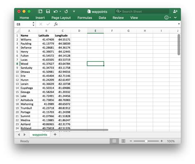Click the magnifying glass search icon
The height and width of the screenshot is (164, 195).
[x=118, y=12]
